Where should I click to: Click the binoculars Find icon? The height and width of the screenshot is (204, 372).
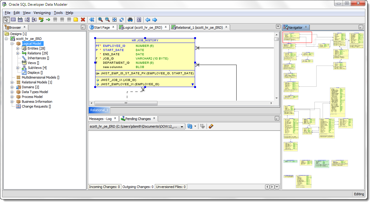[130, 20]
